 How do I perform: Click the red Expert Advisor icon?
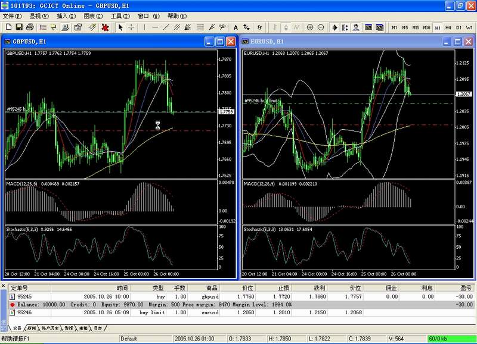(106, 27)
